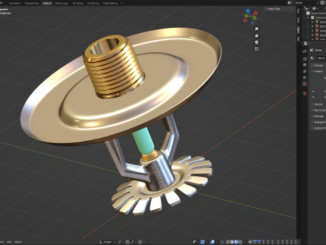This screenshot has height=245, width=326.
Task: Open the Add menu in viewport header
Action: 9,242
